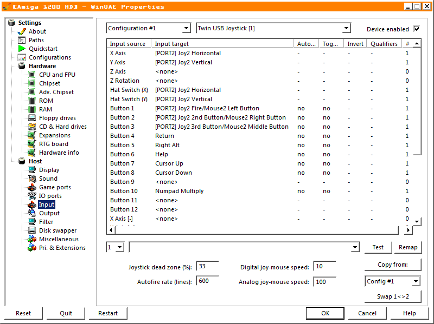This screenshot has width=434, height=324.
Task: Click the IO ports cable icon
Action: (32, 196)
